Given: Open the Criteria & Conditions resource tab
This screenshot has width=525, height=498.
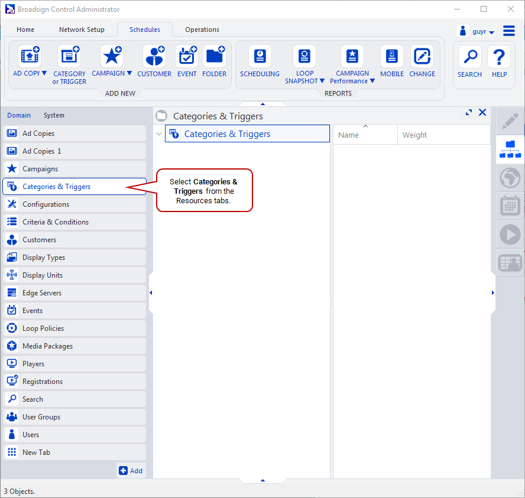Looking at the screenshot, I should [x=74, y=222].
